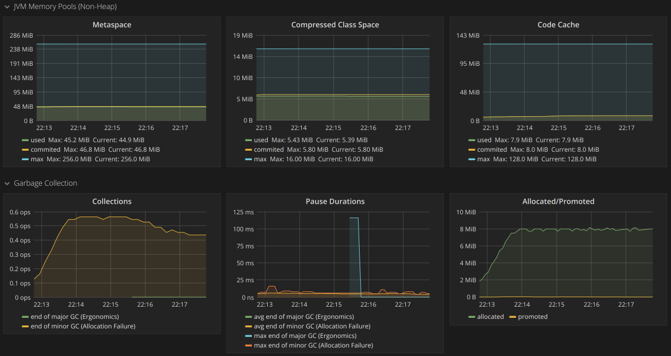Click the cyan spike in Pause Durations graph
This screenshot has width=671, height=356.
pyautogui.click(x=354, y=218)
